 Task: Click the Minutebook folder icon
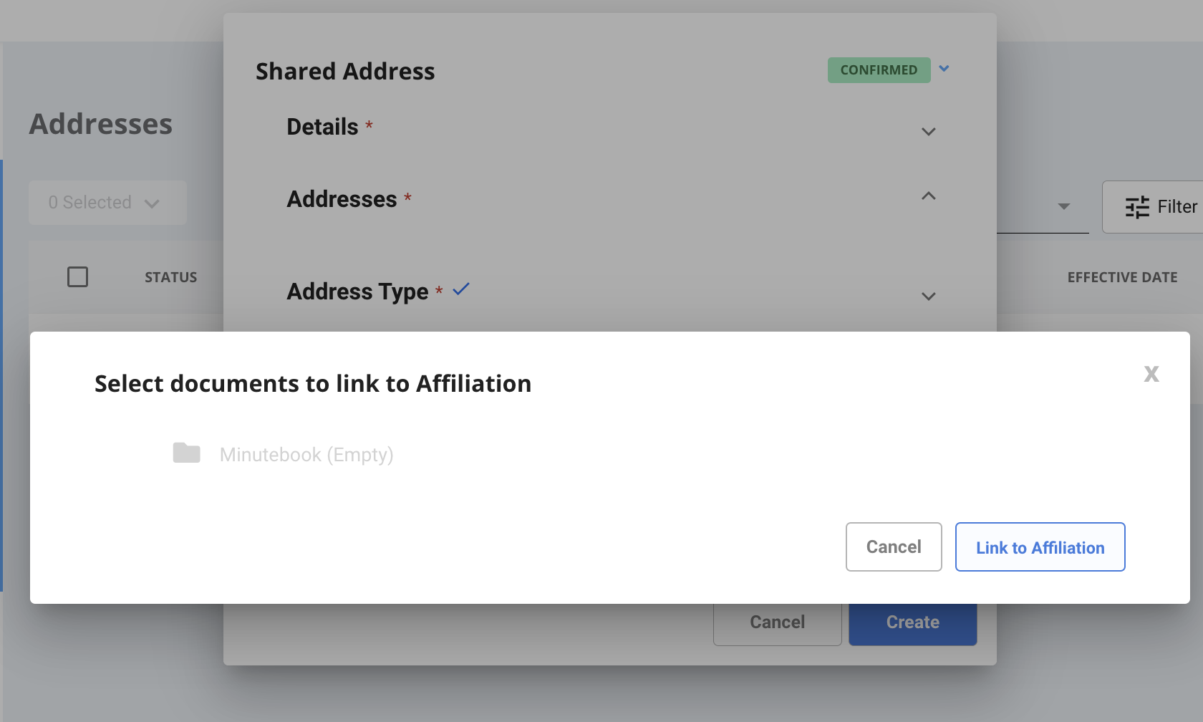click(186, 453)
